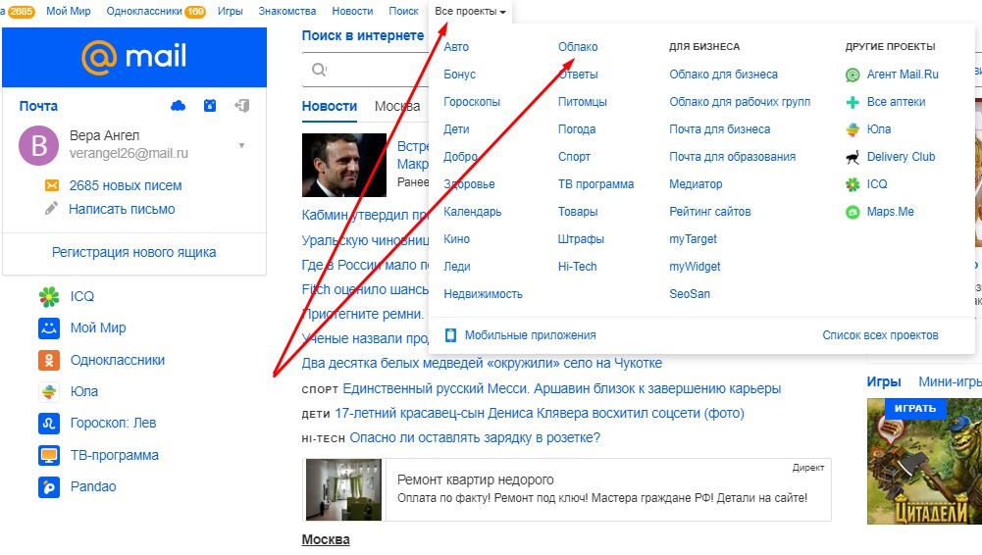Open Мой Мир in top navigation bar

[69, 11]
